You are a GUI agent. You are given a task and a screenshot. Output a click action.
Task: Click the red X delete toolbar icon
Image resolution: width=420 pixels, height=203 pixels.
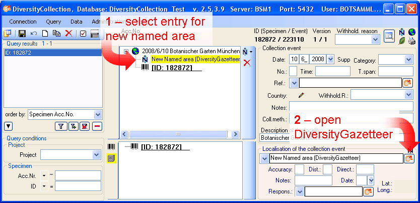tap(68, 34)
